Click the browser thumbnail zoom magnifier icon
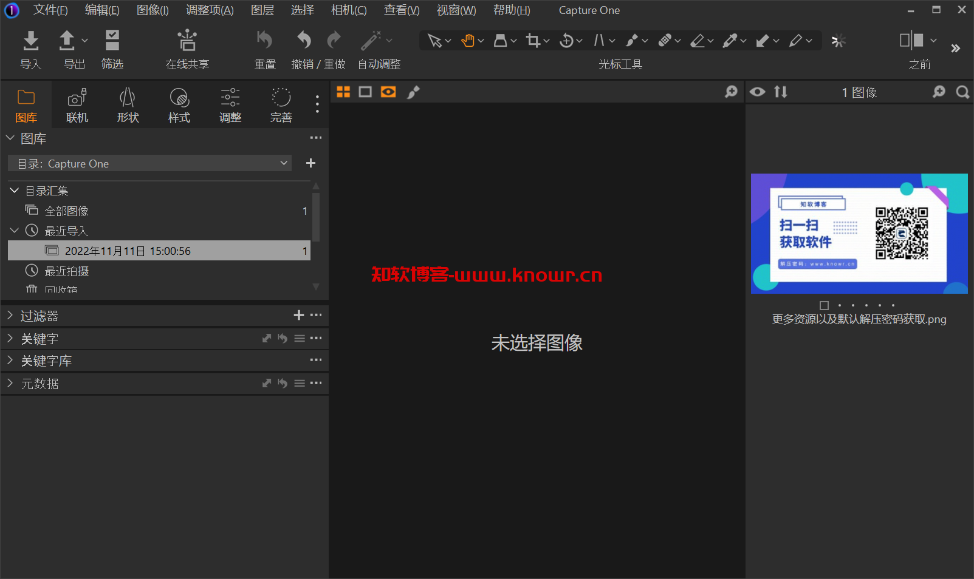This screenshot has height=579, width=974. click(939, 92)
